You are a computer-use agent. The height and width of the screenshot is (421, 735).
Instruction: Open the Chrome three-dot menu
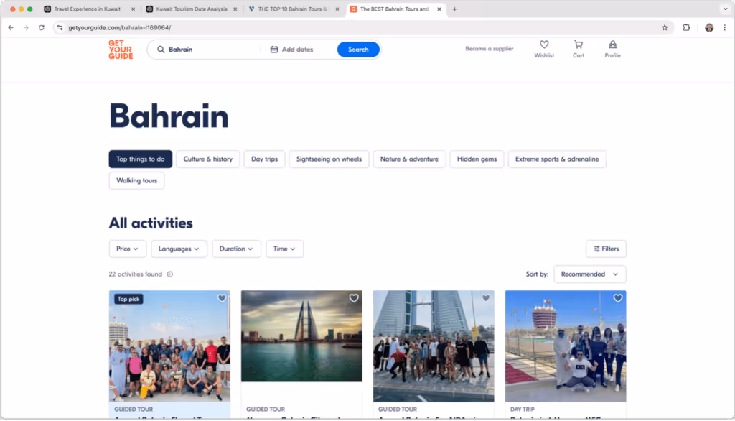[x=725, y=28]
